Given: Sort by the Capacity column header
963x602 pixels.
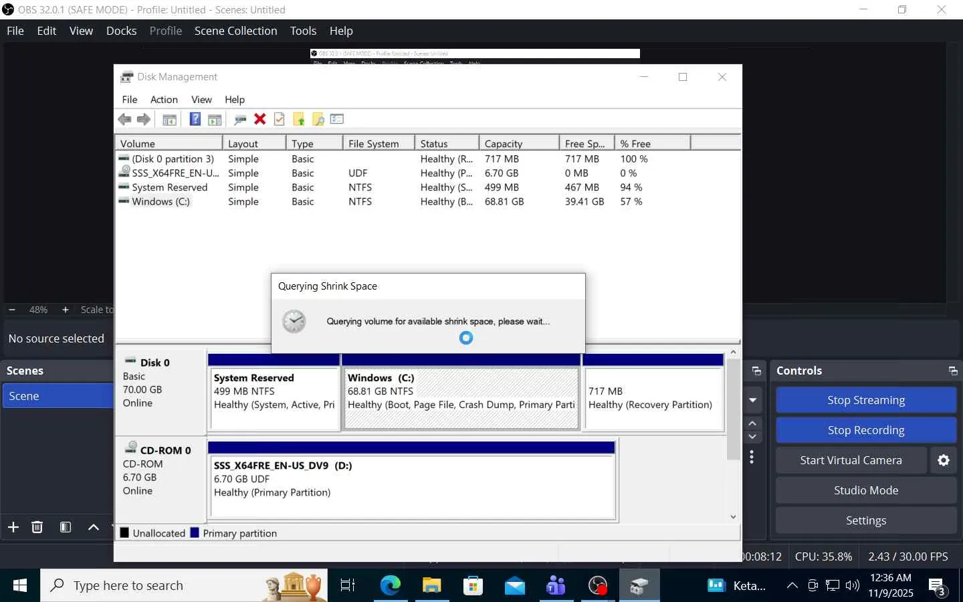Looking at the screenshot, I should (519, 143).
